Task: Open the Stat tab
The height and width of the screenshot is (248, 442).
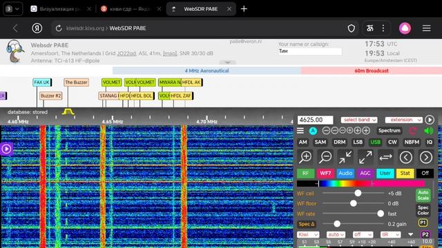Action: (405, 173)
